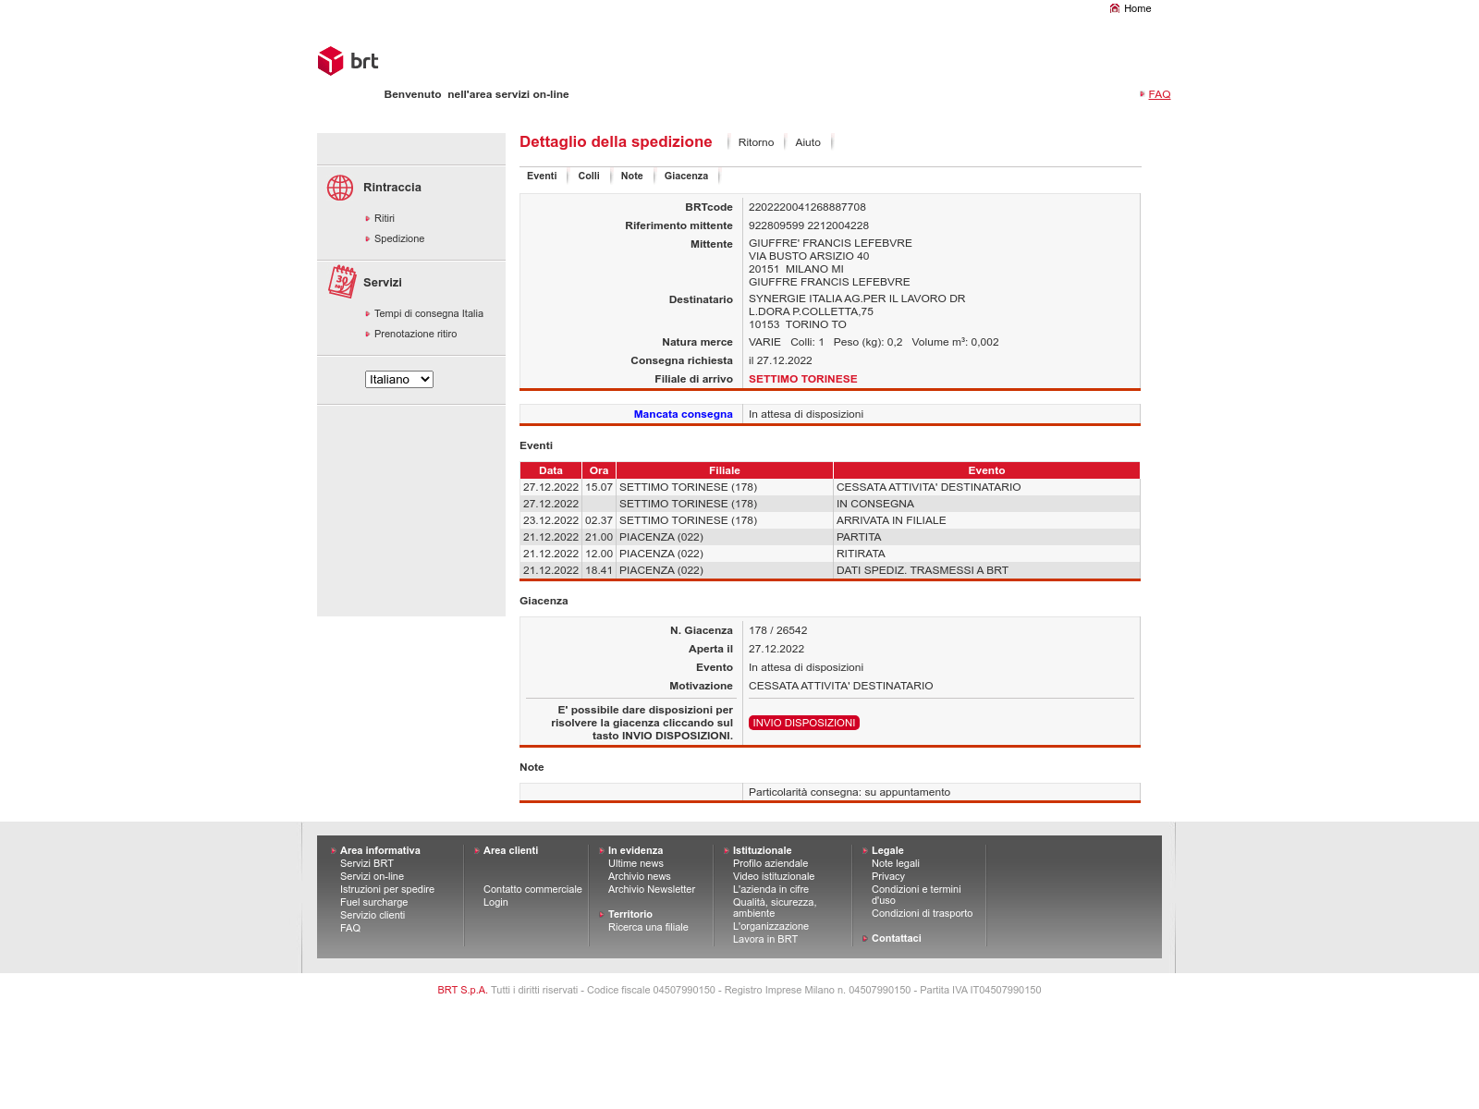This screenshot has height=1109, width=1479.
Task: Open Condizioni e termini d'uso link
Action: point(916,895)
